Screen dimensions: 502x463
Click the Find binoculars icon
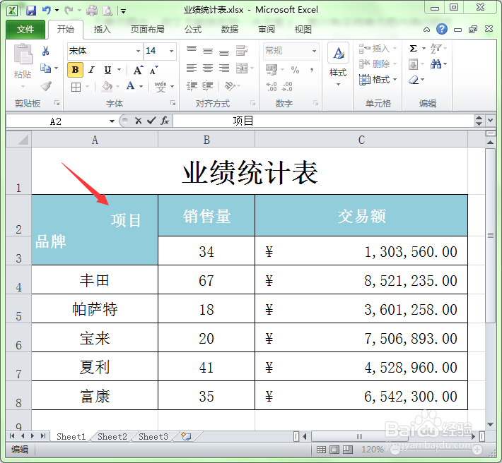pos(436,64)
